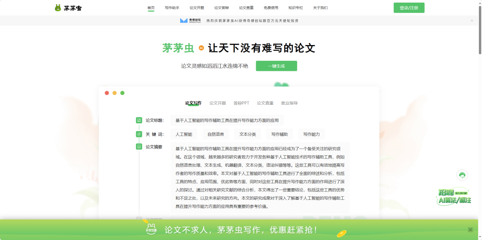Click the 登录/注册 button
This screenshot has height=240, width=482.
point(409,8)
